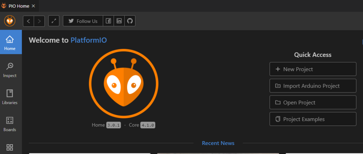Click the expand fullscreen arrows icon

54,21
